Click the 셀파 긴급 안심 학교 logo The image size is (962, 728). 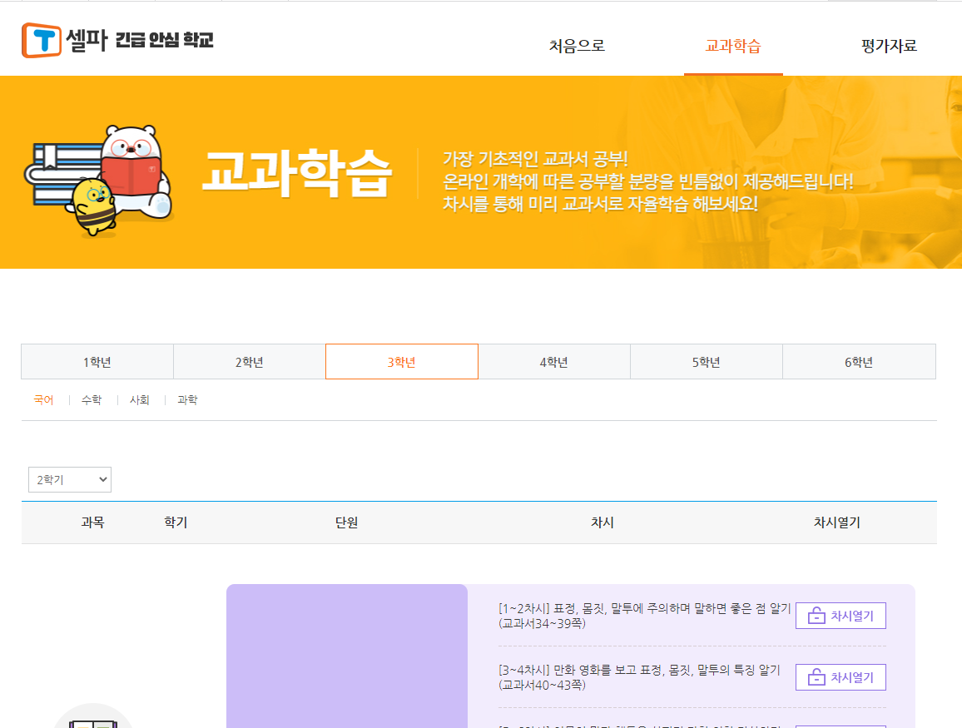click(117, 41)
